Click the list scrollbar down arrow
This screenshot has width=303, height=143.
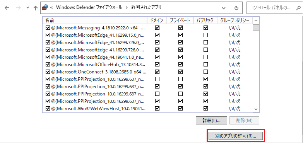[256, 109]
